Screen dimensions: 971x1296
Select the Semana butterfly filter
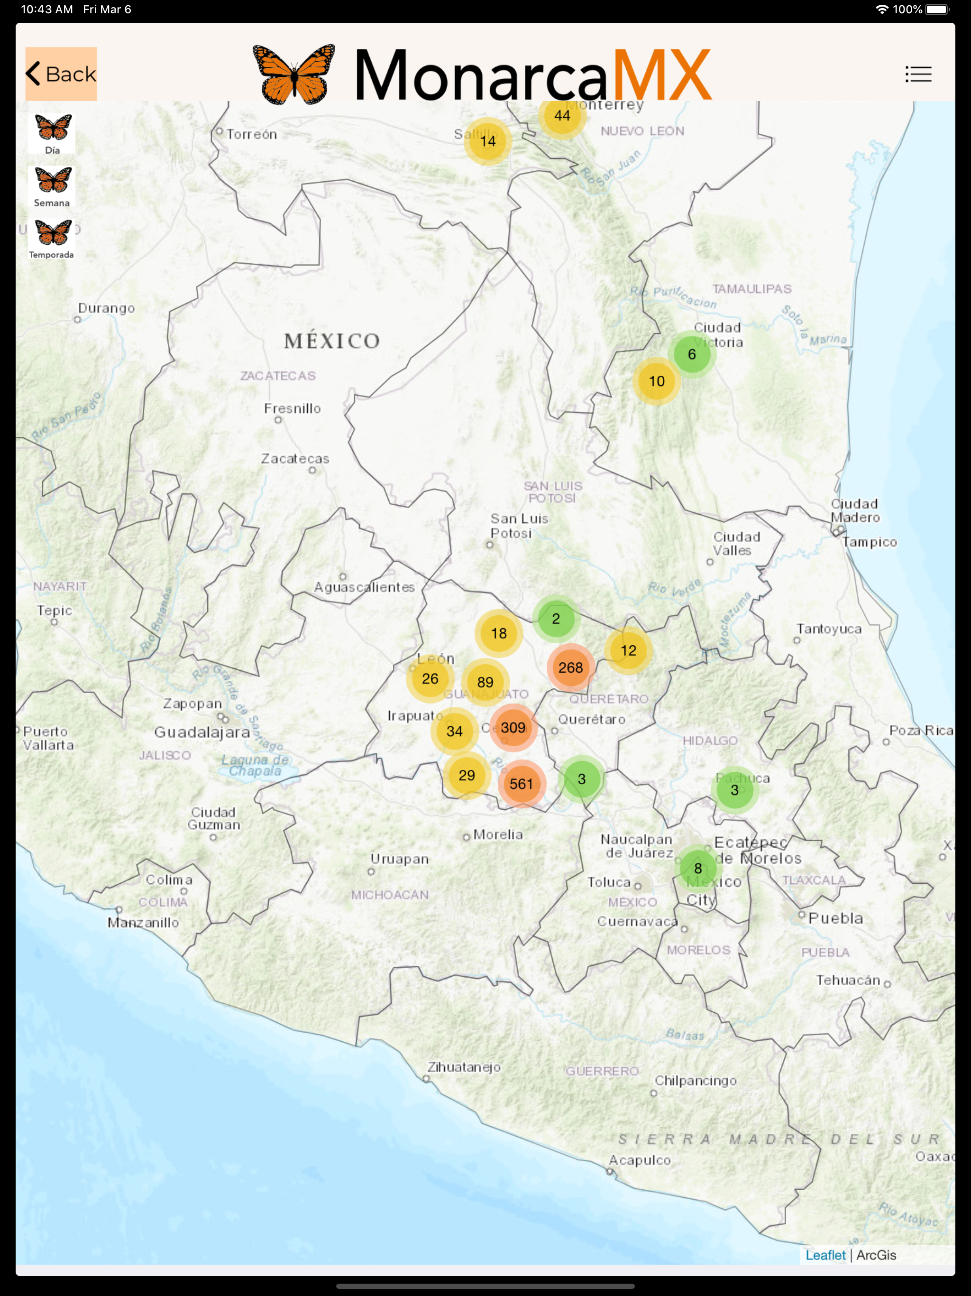pyautogui.click(x=52, y=187)
